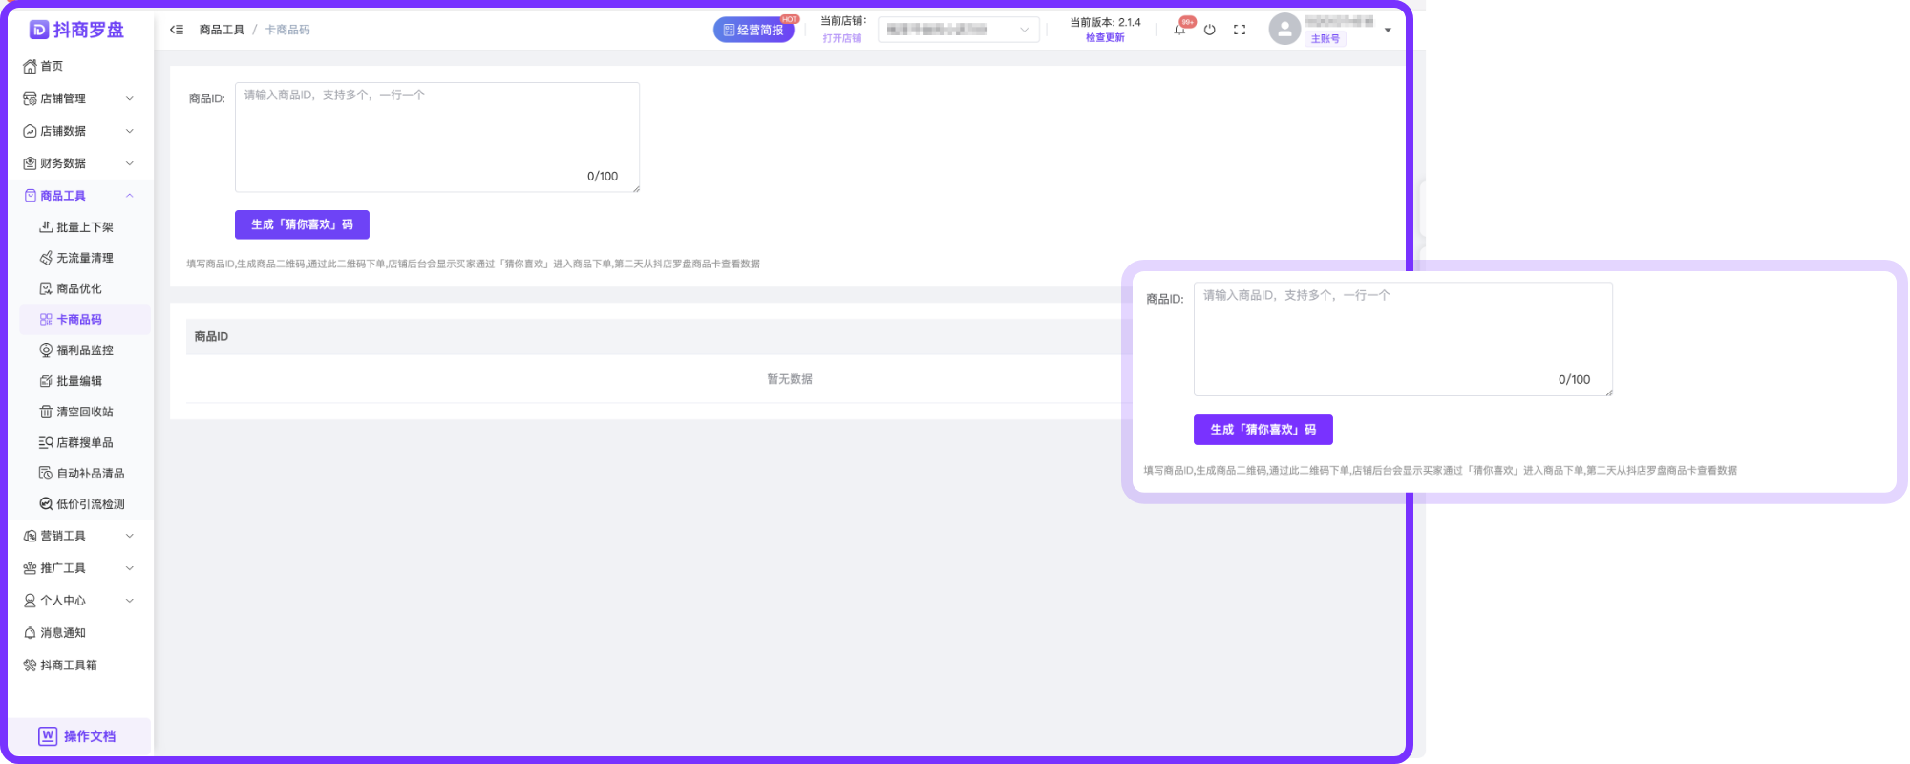Click the 检查更新 link
Image resolution: width=1910 pixels, height=764 pixels.
(1105, 38)
